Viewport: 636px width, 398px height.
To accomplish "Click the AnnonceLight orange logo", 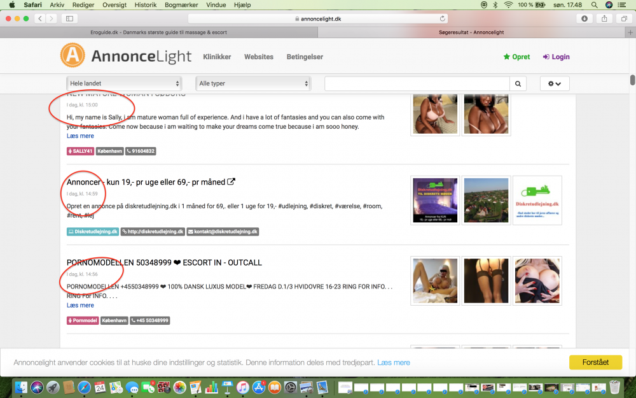I will coord(73,55).
